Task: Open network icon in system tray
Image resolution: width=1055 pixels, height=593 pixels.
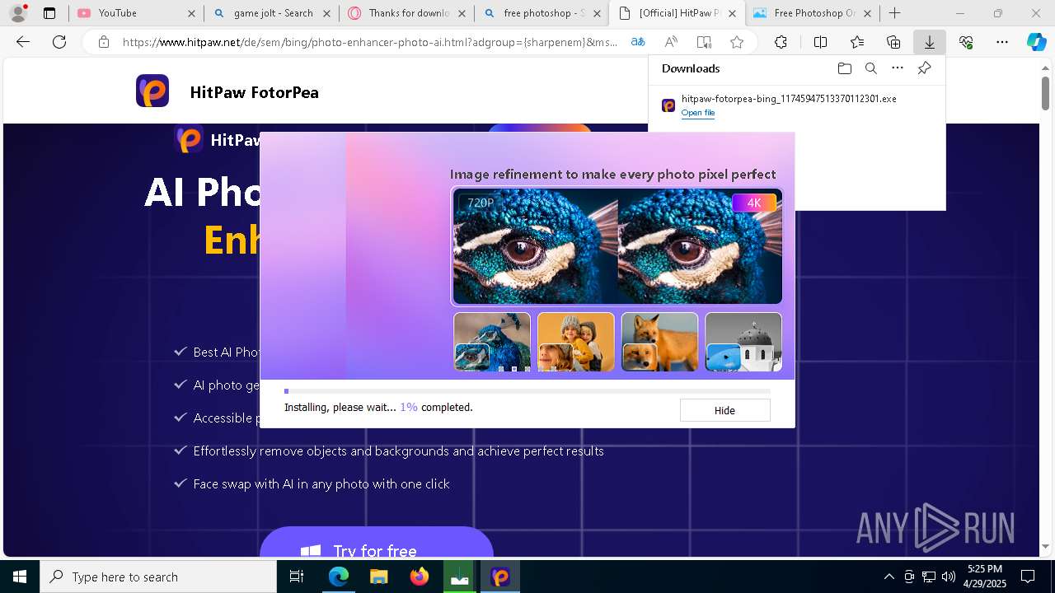Action: point(929,577)
